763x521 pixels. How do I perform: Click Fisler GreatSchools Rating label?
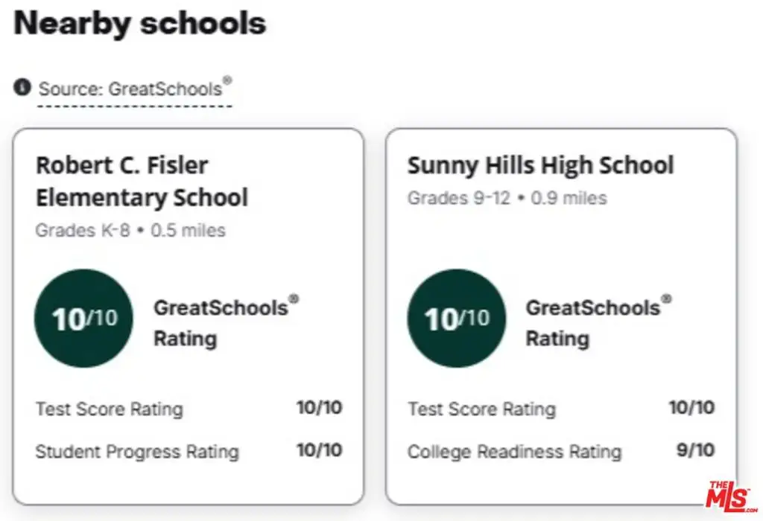tap(227, 322)
